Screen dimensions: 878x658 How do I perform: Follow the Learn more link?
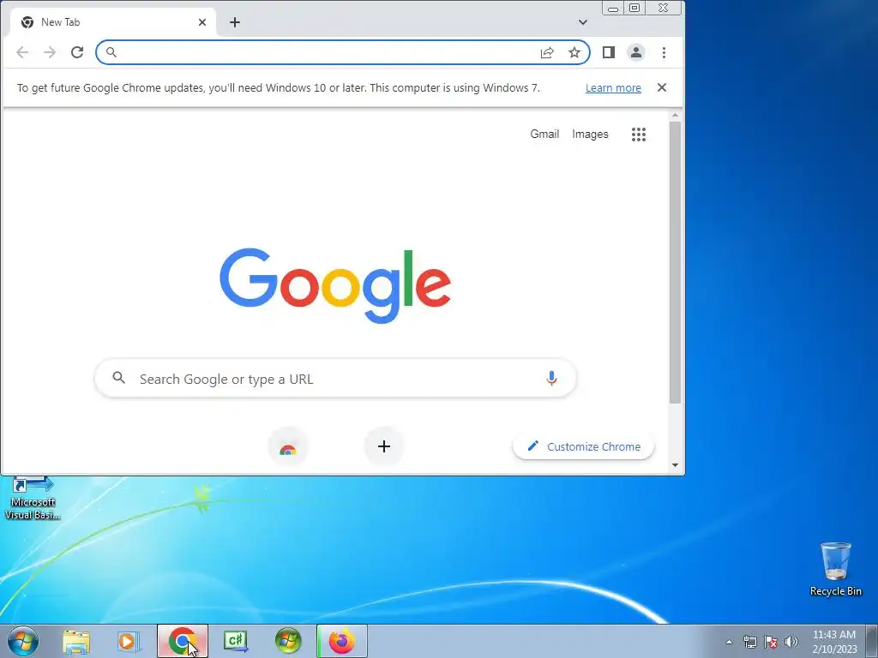click(613, 88)
